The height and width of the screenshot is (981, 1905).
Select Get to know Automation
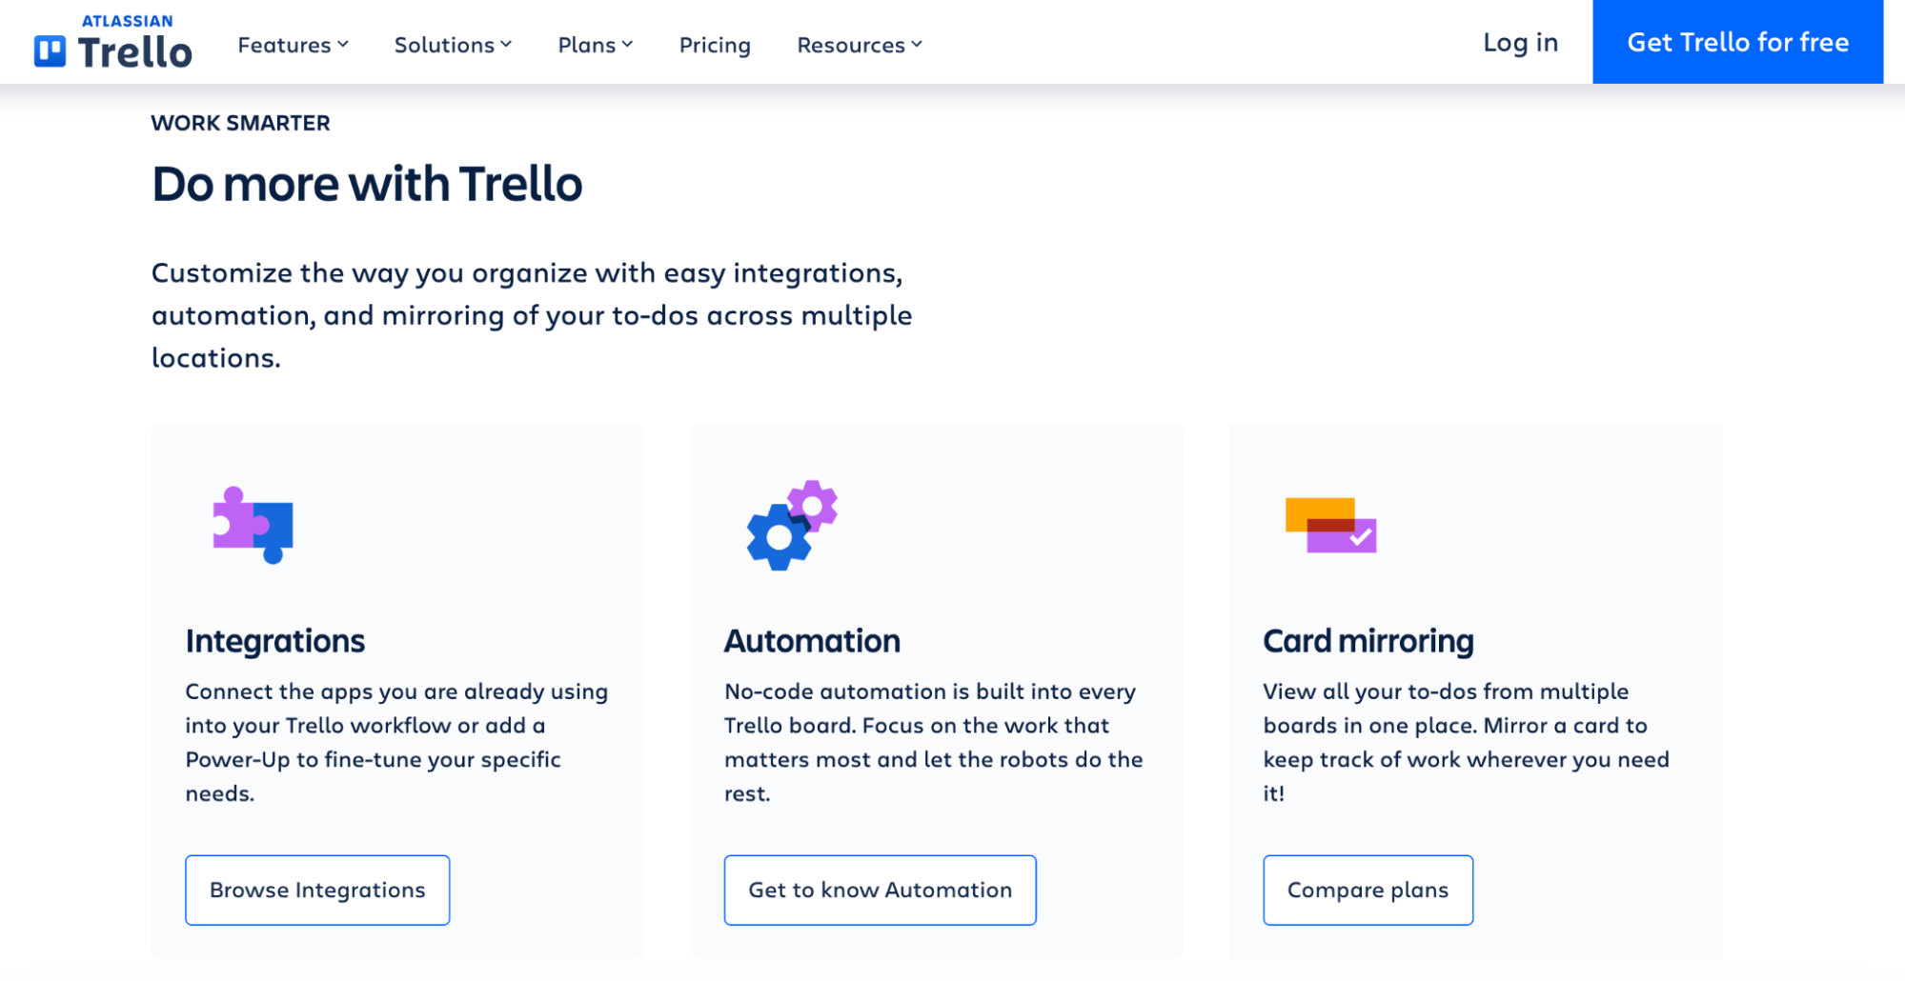point(879,890)
